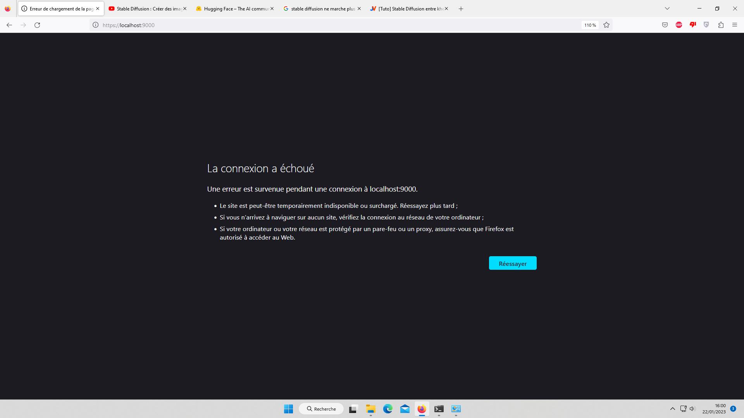Reload the current page
This screenshot has height=418, width=744.
coord(37,25)
